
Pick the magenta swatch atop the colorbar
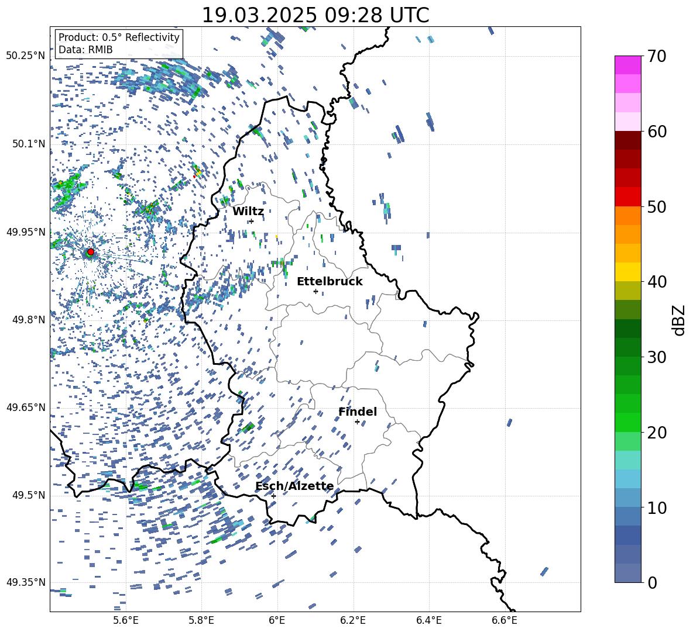click(628, 65)
